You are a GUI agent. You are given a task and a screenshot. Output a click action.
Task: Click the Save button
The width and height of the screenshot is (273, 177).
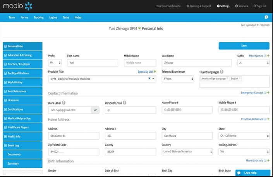point(244,46)
